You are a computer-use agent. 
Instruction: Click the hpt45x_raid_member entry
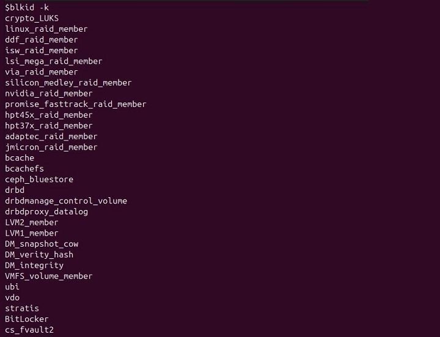pos(49,115)
